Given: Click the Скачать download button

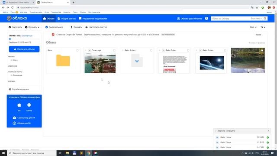Looking at the screenshot, I should pos(76,27).
